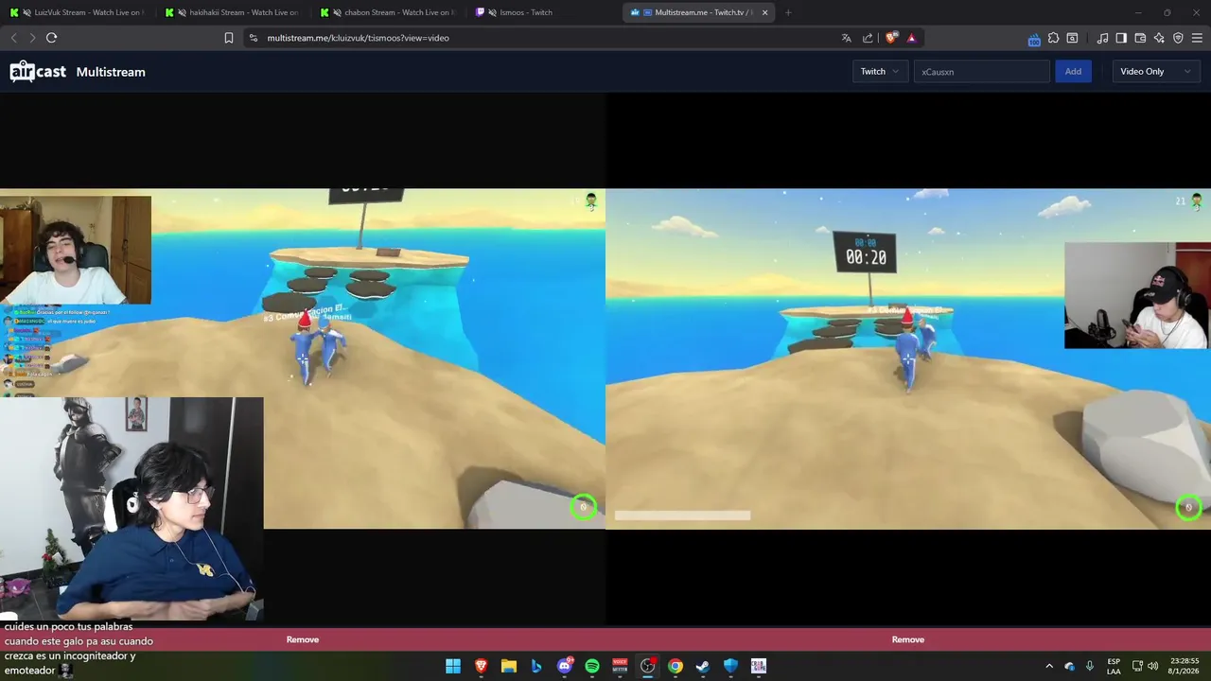Image resolution: width=1211 pixels, height=681 pixels.
Task: Bookmark this page with the bookmark icon
Action: [229, 38]
